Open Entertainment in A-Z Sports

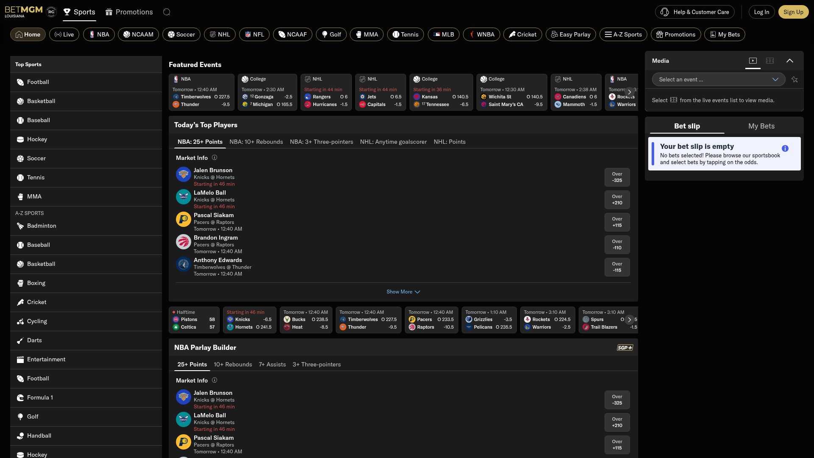click(x=86, y=360)
